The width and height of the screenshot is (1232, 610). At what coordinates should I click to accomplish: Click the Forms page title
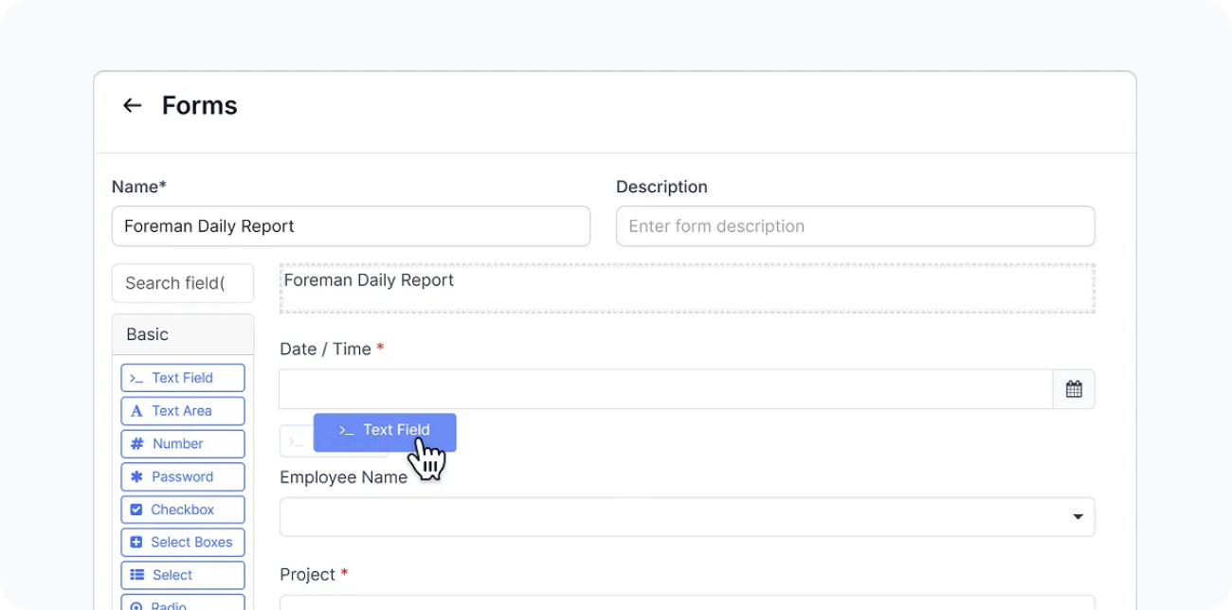point(200,105)
